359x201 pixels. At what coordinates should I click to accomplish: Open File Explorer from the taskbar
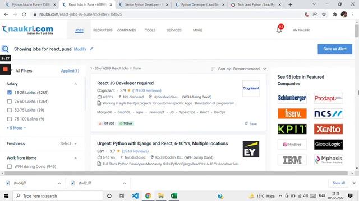pyautogui.click(x=161, y=196)
